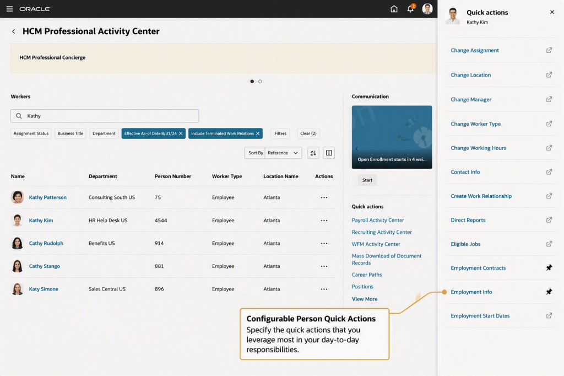
Task: Open the actions menu for Cathy Rudolph
Action: [x=324, y=244]
